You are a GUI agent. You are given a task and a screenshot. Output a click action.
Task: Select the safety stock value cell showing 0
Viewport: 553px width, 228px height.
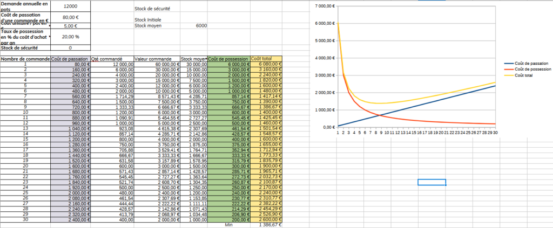click(x=71, y=47)
